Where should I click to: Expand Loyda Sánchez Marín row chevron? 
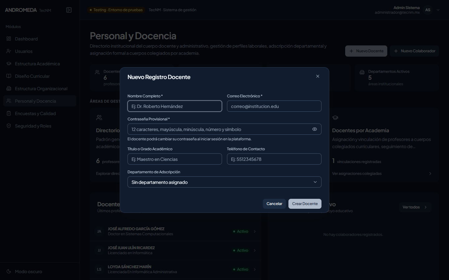[x=255, y=269]
